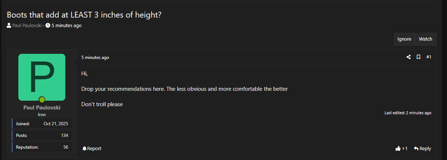Click the user icon beside the thread author
This screenshot has width=447, height=160.
point(9,26)
